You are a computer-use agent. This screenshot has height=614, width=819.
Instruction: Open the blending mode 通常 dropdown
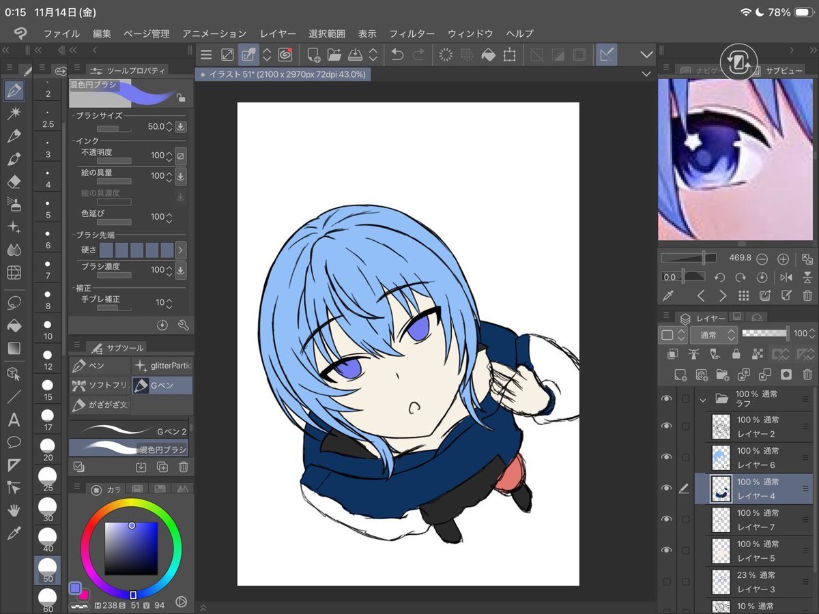pyautogui.click(x=713, y=335)
